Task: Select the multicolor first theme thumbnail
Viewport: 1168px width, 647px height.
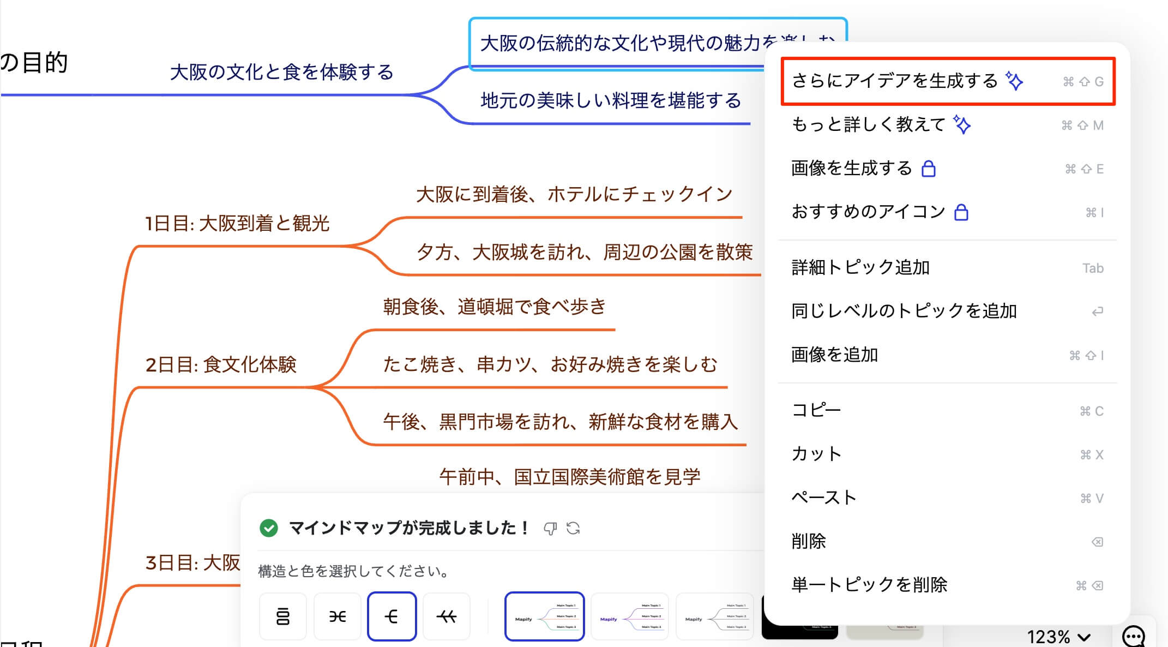Action: (x=544, y=616)
